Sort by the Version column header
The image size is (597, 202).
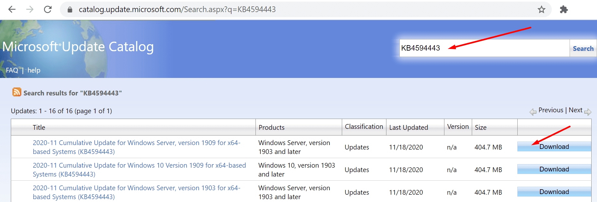[458, 127]
